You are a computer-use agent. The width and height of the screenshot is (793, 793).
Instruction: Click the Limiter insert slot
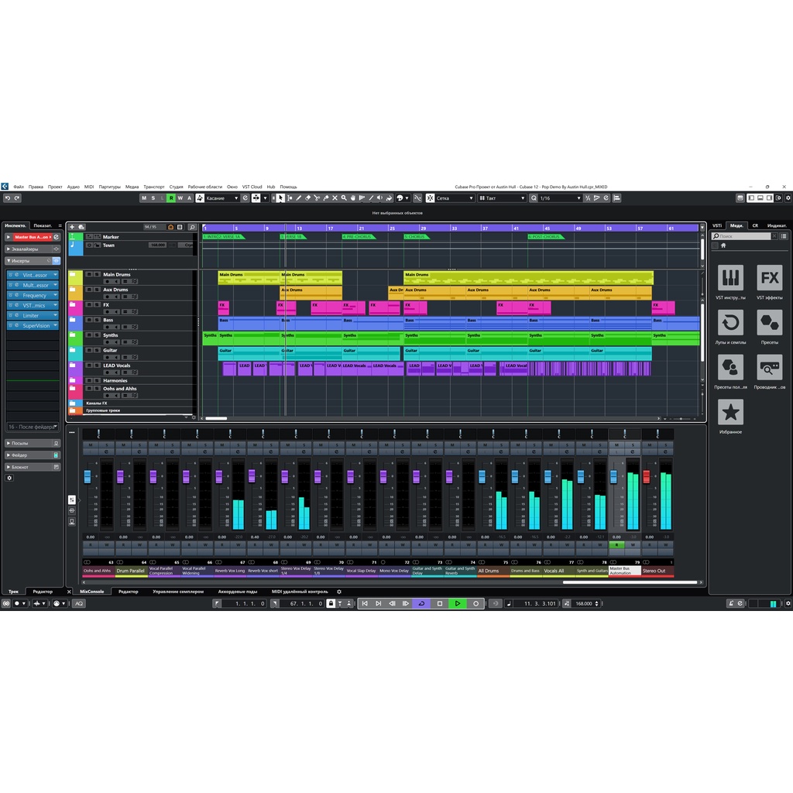pyautogui.click(x=32, y=316)
